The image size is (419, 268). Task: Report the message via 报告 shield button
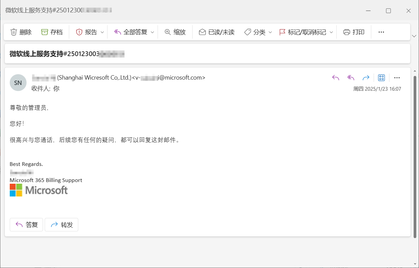[86, 32]
